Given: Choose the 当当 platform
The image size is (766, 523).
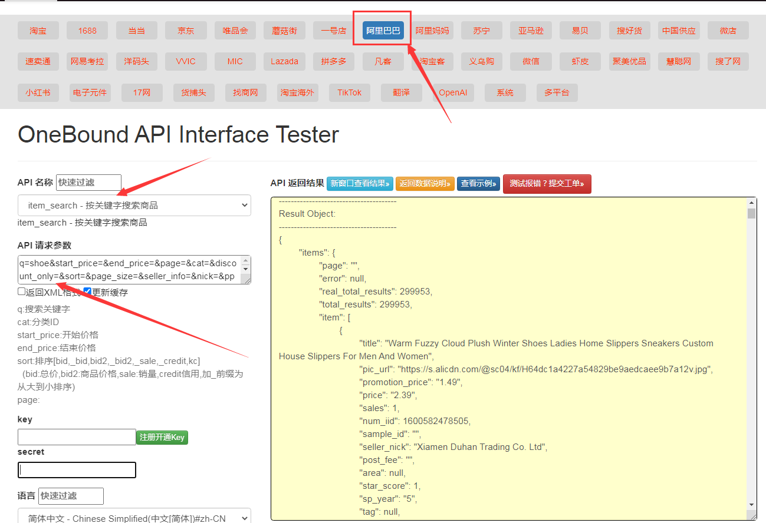Looking at the screenshot, I should 137,31.
